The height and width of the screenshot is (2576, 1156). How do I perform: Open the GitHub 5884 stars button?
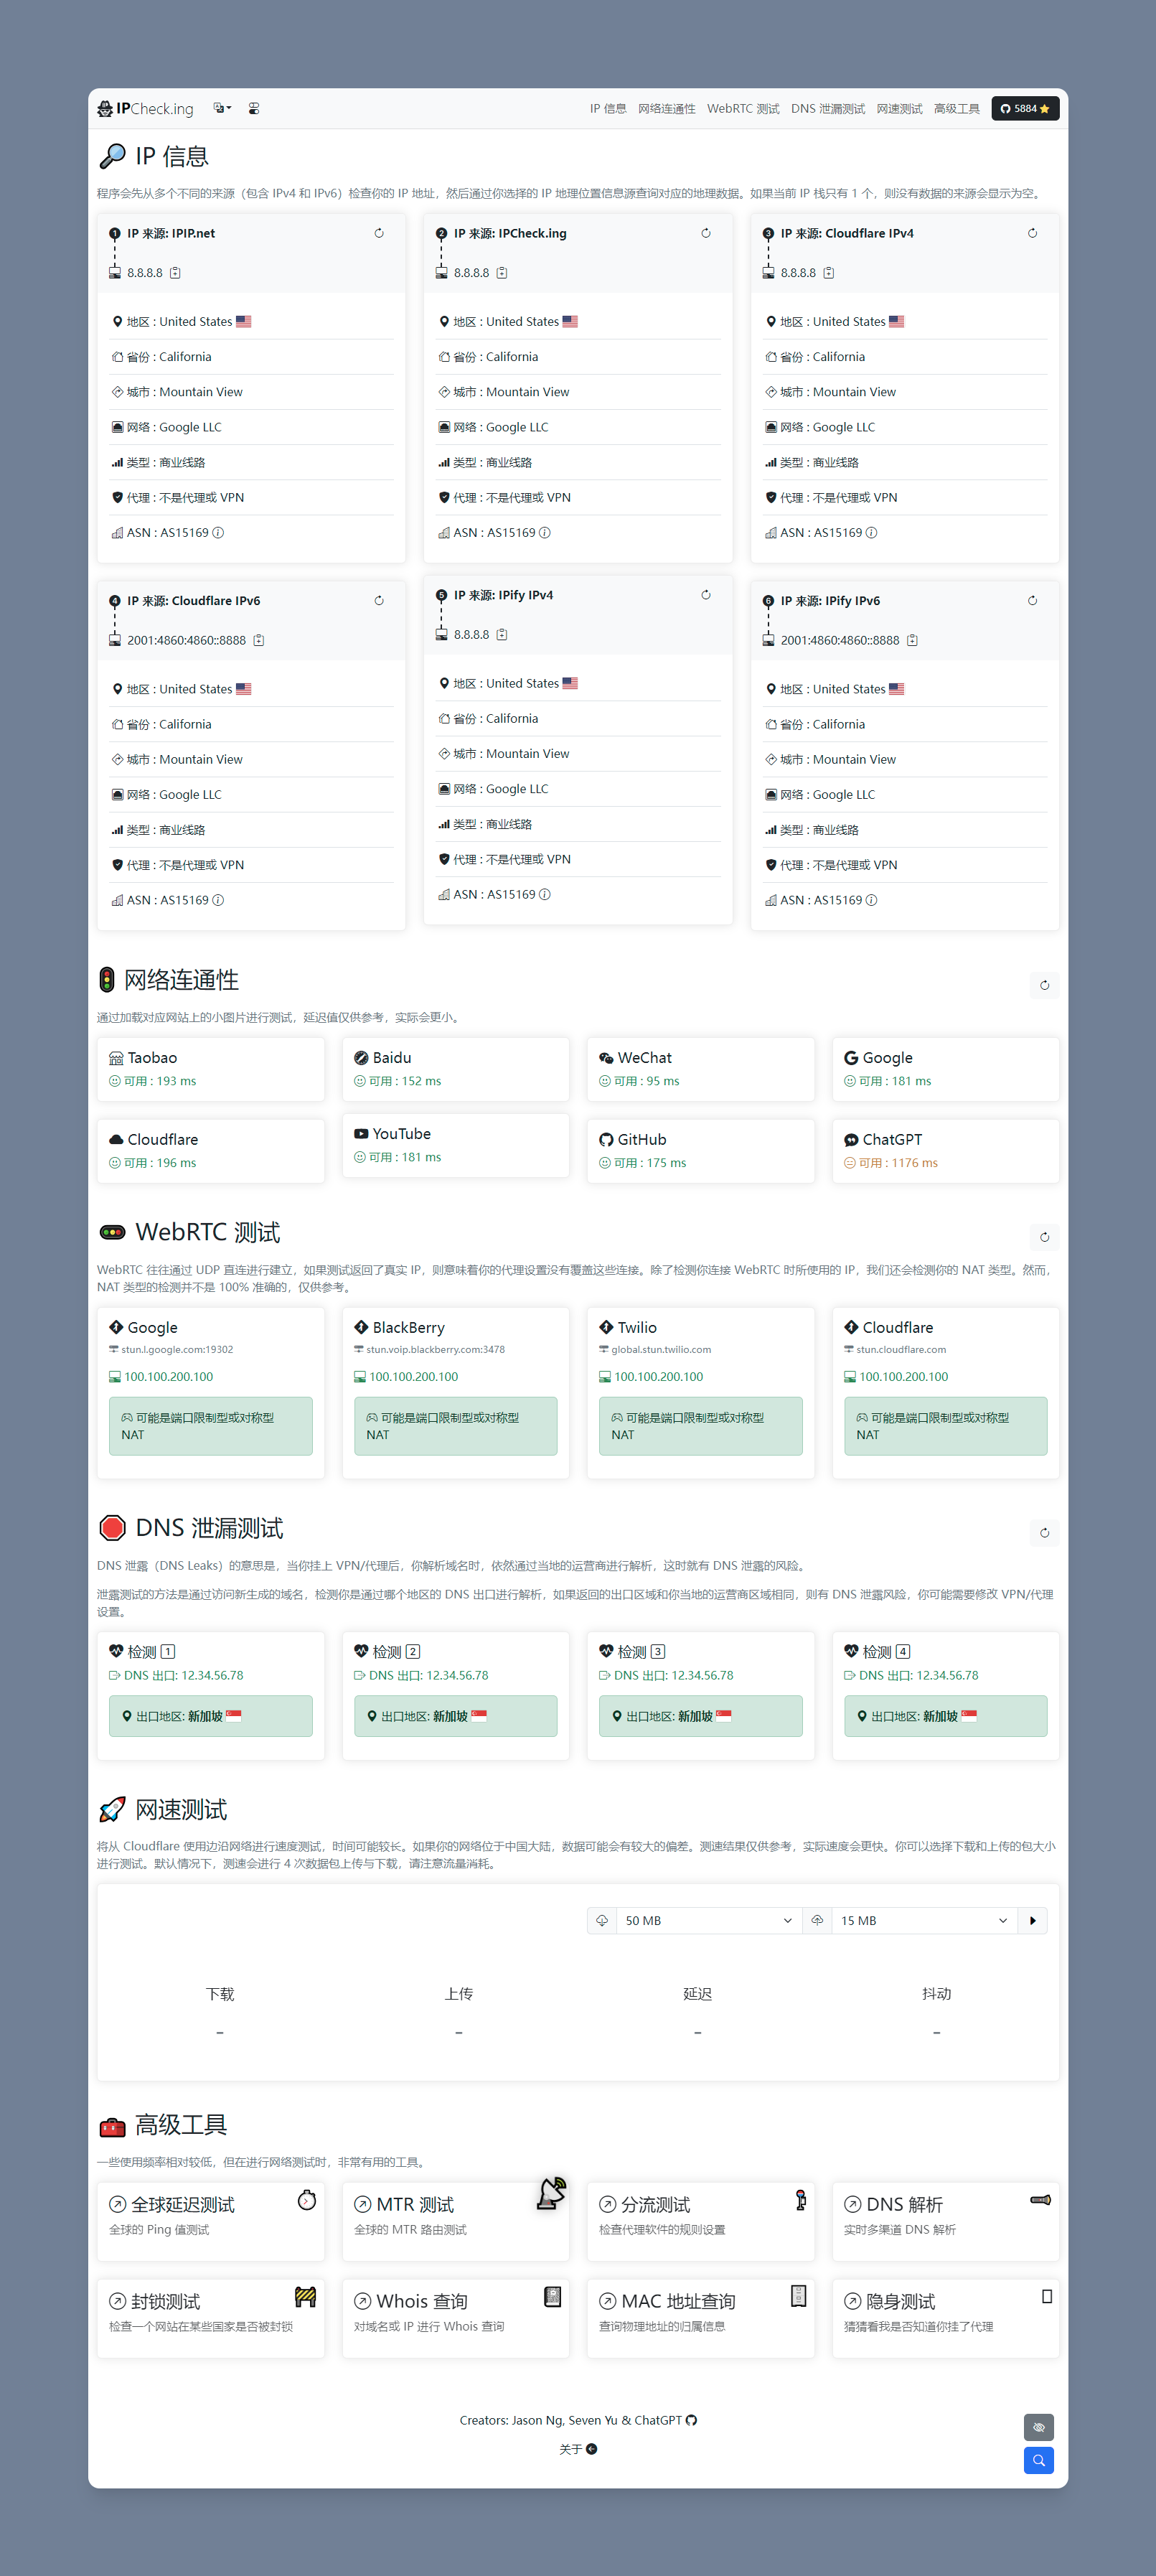(x=1025, y=109)
